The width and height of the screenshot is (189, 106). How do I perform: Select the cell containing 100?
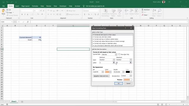37,40
